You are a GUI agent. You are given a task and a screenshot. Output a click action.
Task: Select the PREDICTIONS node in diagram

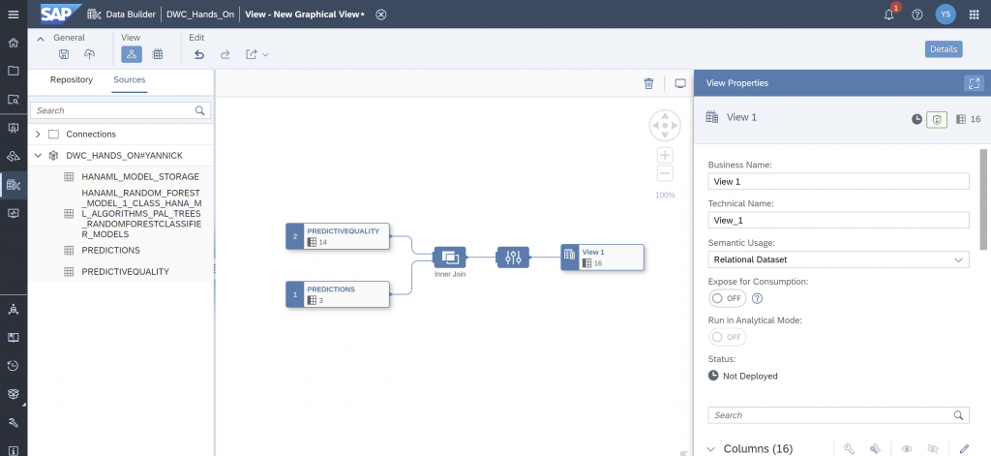338,294
